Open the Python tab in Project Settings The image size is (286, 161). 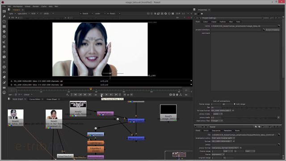coord(223,22)
